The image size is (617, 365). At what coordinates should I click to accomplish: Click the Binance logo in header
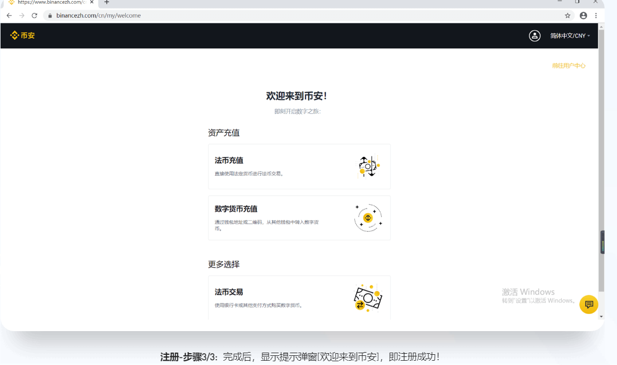click(x=22, y=35)
